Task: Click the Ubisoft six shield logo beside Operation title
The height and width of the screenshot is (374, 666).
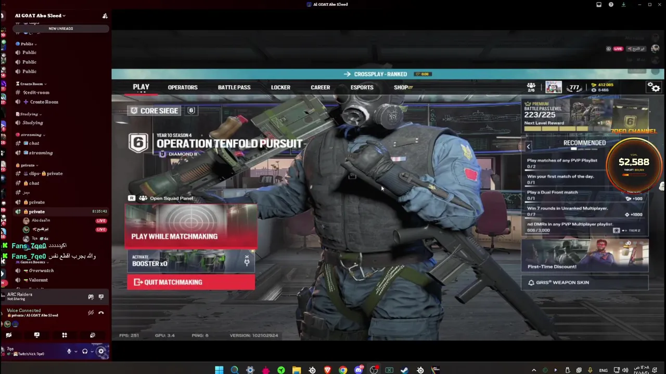Action: tap(138, 143)
